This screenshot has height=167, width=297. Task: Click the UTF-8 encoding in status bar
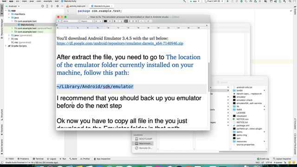pos(269,162)
